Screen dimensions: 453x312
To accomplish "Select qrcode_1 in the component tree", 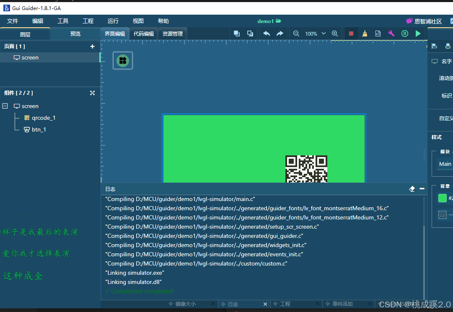I will pyautogui.click(x=43, y=118).
